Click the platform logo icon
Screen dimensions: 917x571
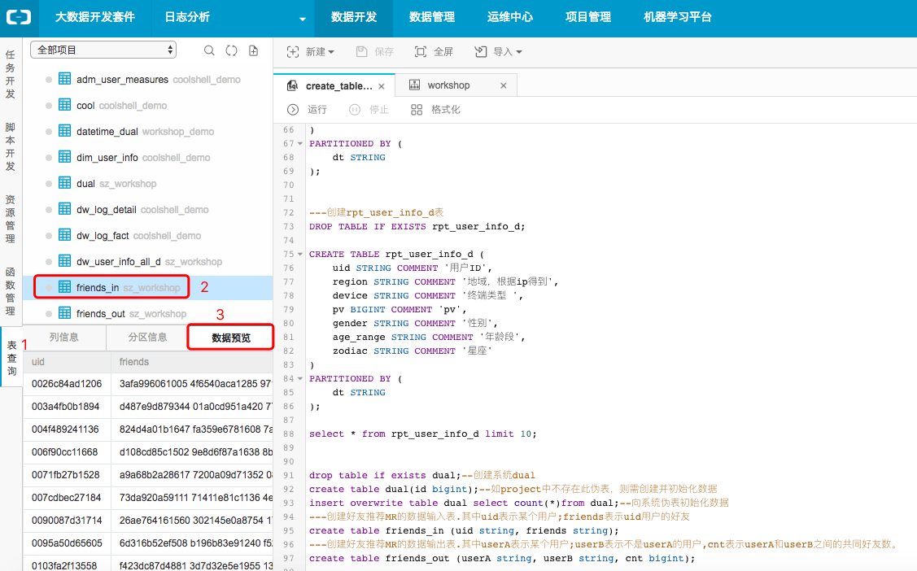pyautogui.click(x=19, y=18)
